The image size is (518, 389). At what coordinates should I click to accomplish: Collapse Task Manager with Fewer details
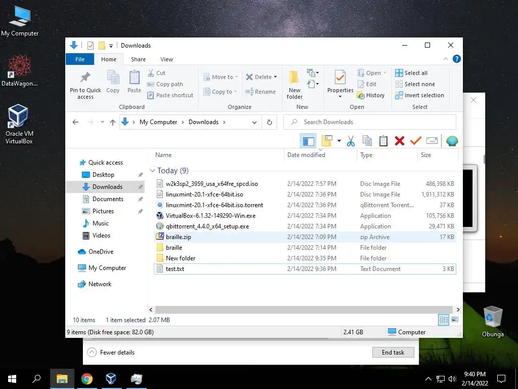[x=111, y=353]
